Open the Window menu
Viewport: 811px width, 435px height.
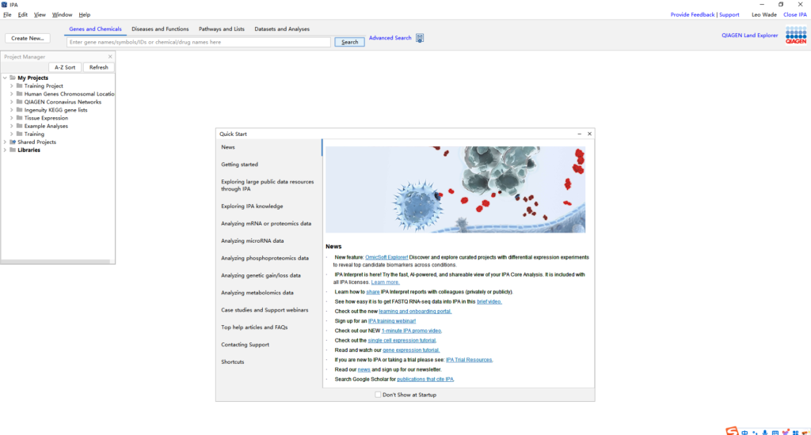(62, 14)
